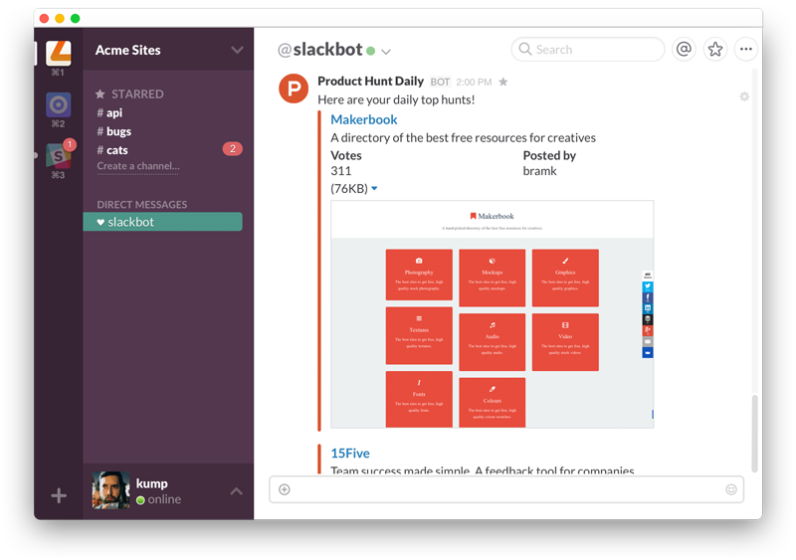
Task: Expand the Acme Sites team menu chevron
Action: point(237,50)
